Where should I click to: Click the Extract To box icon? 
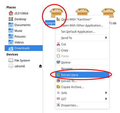58,81
